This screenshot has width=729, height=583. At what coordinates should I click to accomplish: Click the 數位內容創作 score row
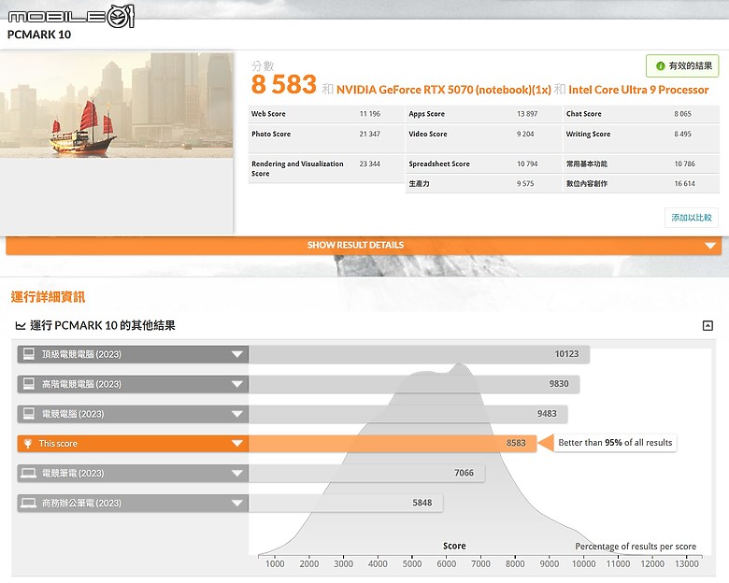tap(641, 184)
